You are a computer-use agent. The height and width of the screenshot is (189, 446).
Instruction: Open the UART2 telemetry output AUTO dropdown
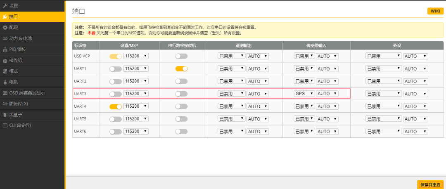(x=258, y=81)
